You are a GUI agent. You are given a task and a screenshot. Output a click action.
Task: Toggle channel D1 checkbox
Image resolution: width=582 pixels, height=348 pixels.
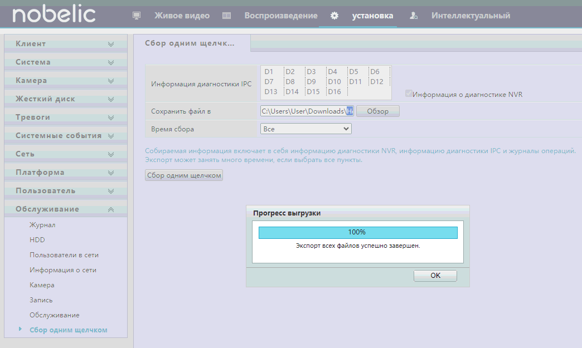269,71
